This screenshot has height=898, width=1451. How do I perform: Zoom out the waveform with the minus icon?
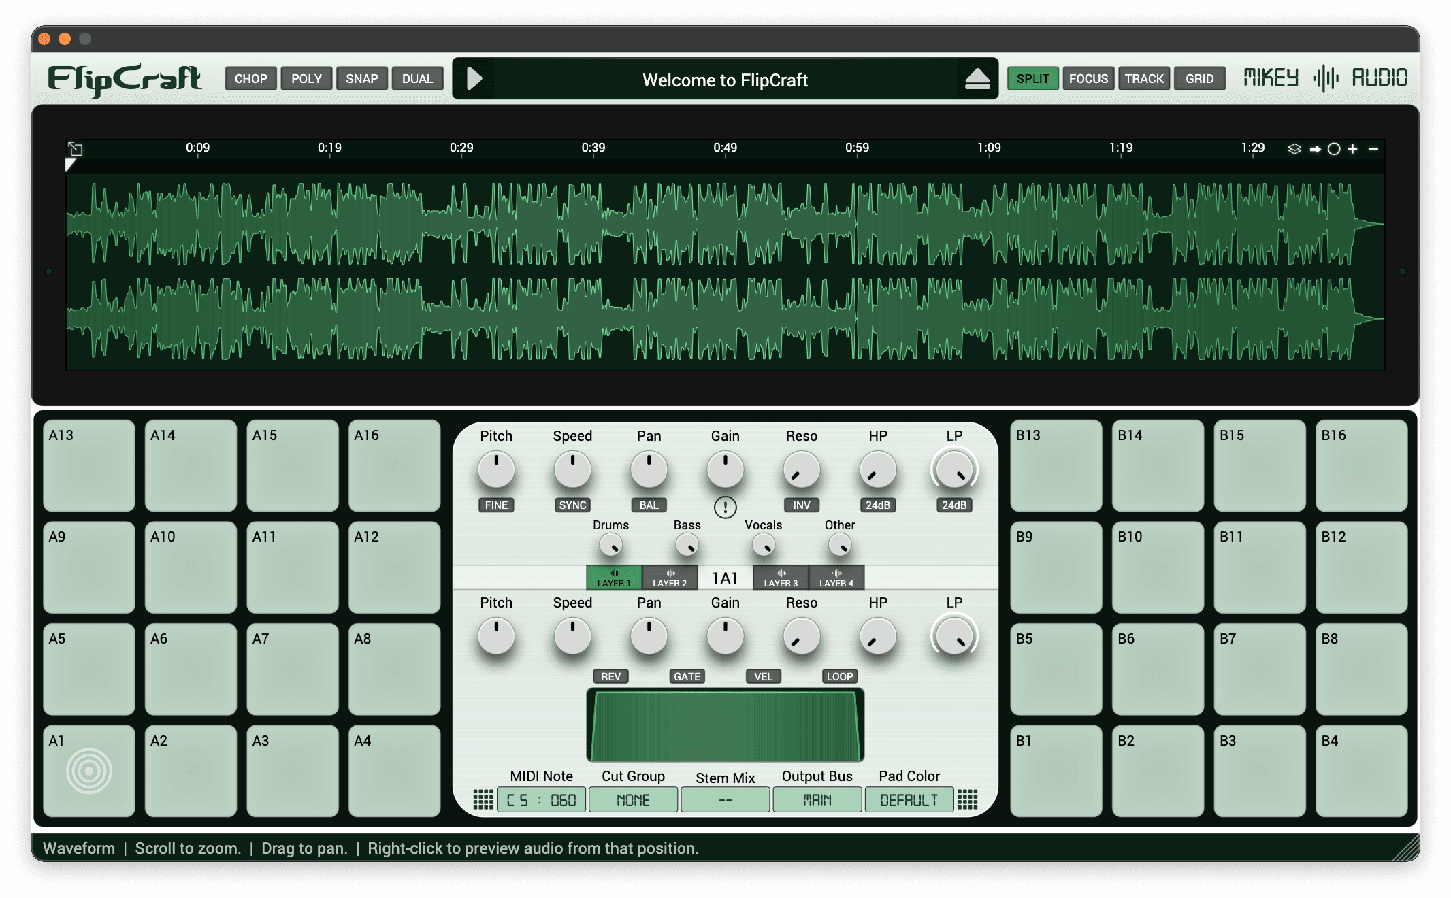pyautogui.click(x=1373, y=149)
